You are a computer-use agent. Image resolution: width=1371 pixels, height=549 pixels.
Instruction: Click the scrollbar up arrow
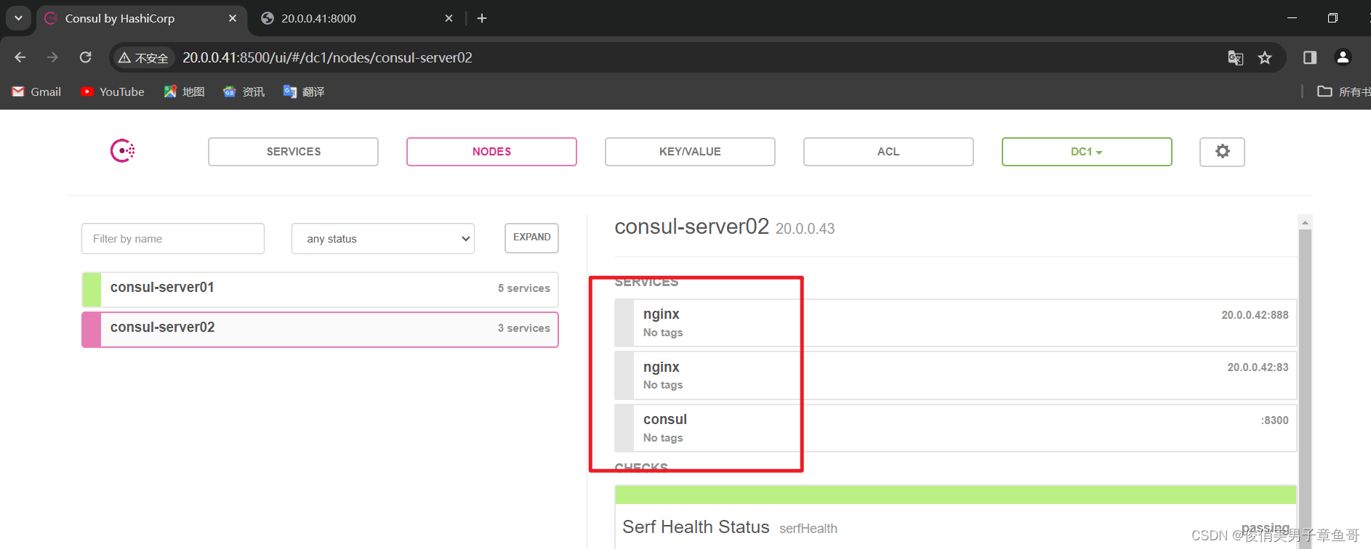click(1305, 222)
